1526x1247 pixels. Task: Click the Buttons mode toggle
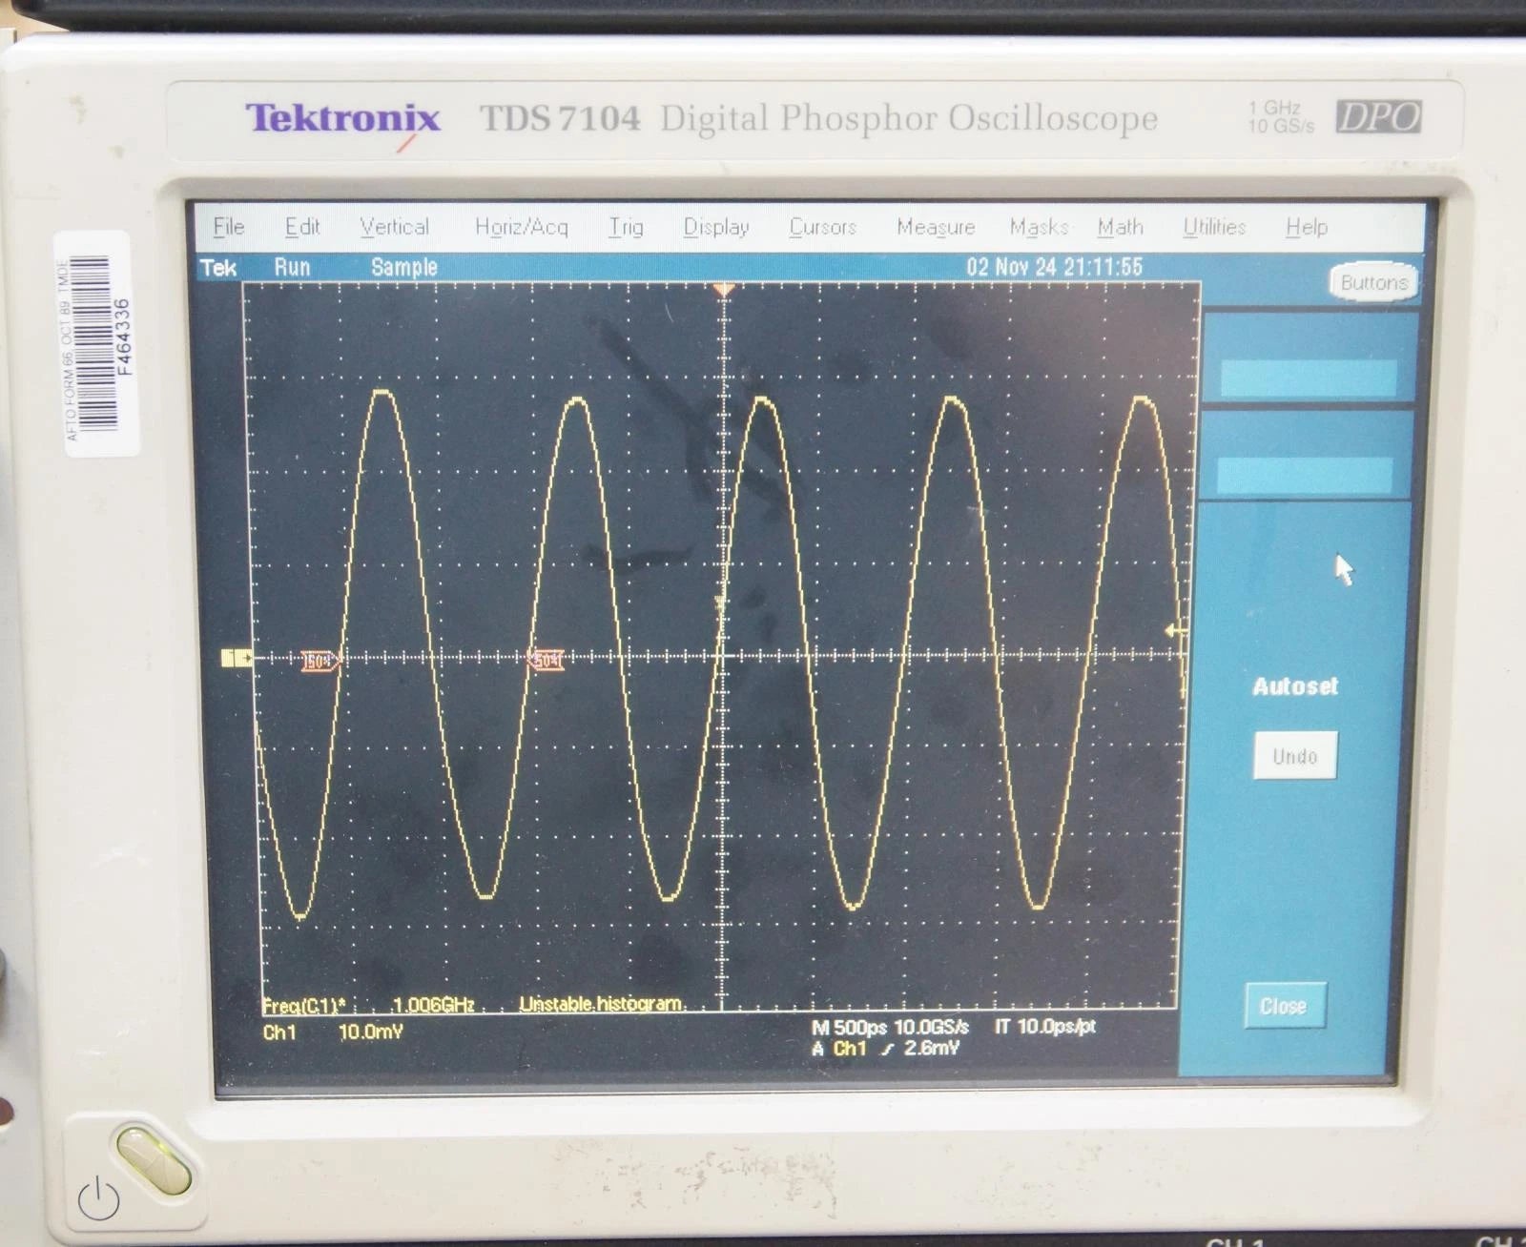[1373, 282]
